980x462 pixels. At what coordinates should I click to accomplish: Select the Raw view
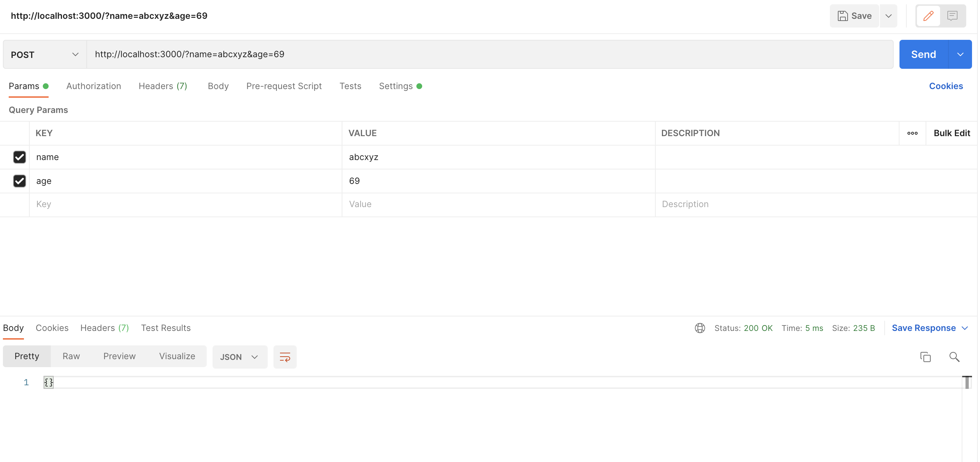point(71,356)
